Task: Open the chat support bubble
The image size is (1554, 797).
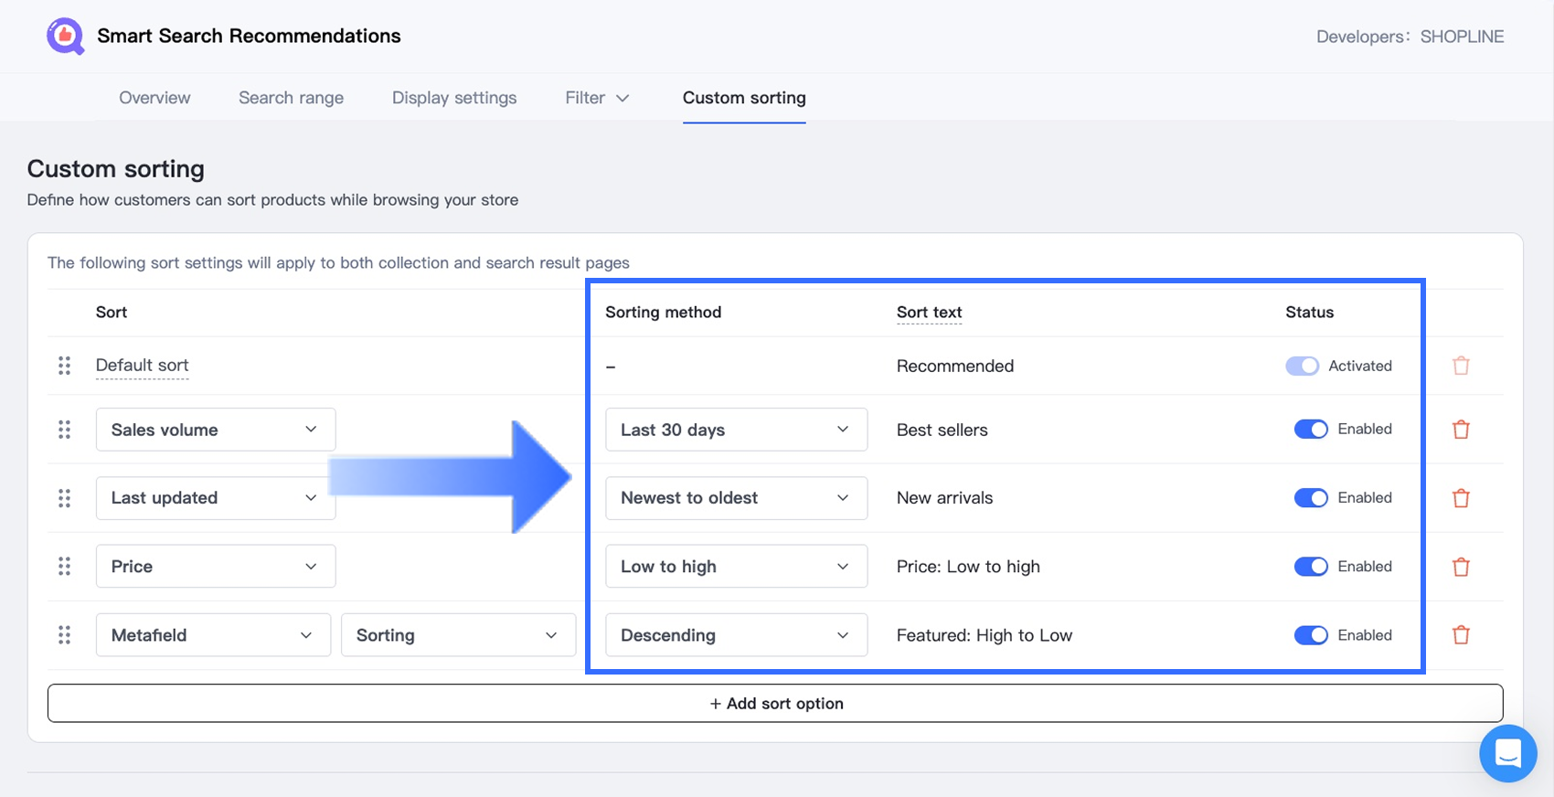Action: [1507, 753]
